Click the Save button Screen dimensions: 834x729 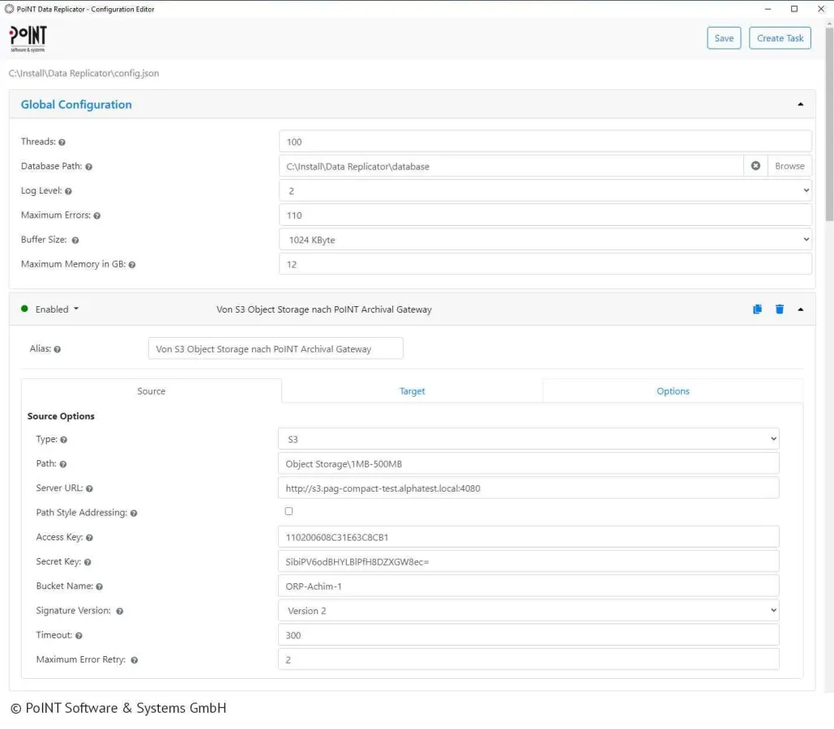tap(723, 37)
